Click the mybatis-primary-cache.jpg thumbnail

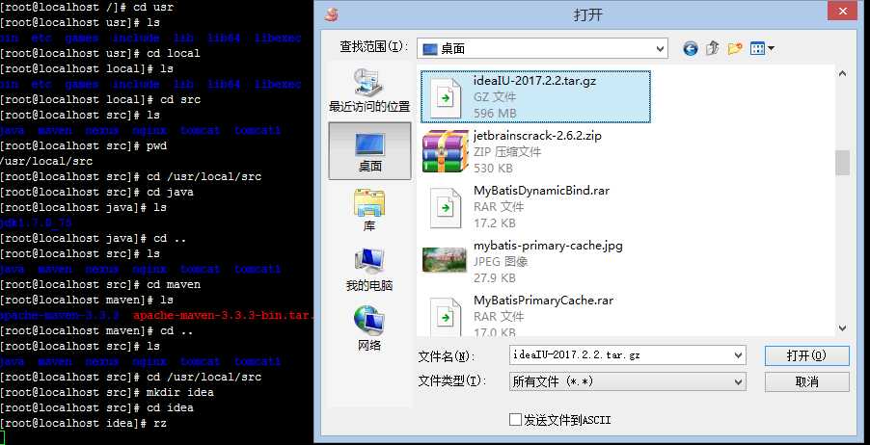pos(445,260)
